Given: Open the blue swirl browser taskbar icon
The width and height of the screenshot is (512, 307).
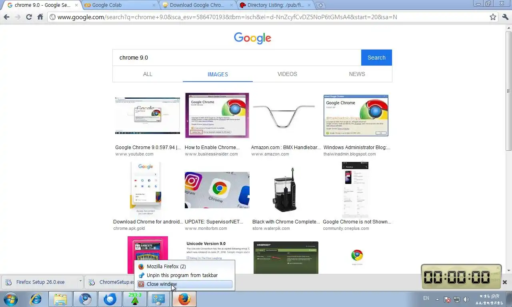Looking at the screenshot, I should [x=110, y=299].
